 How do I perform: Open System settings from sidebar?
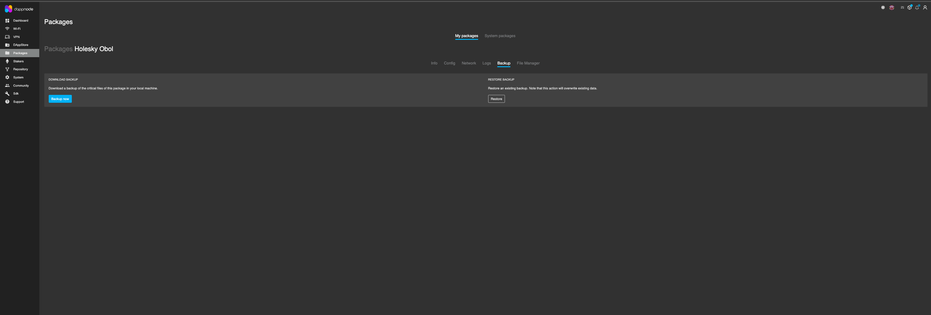tap(18, 77)
